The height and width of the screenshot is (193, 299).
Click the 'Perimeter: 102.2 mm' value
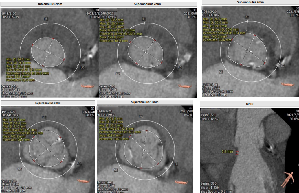tap(114, 139)
